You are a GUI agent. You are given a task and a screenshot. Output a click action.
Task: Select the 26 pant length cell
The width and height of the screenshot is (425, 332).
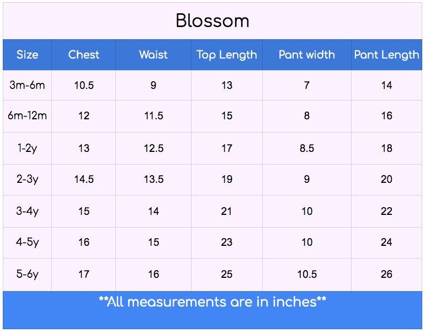(x=386, y=274)
